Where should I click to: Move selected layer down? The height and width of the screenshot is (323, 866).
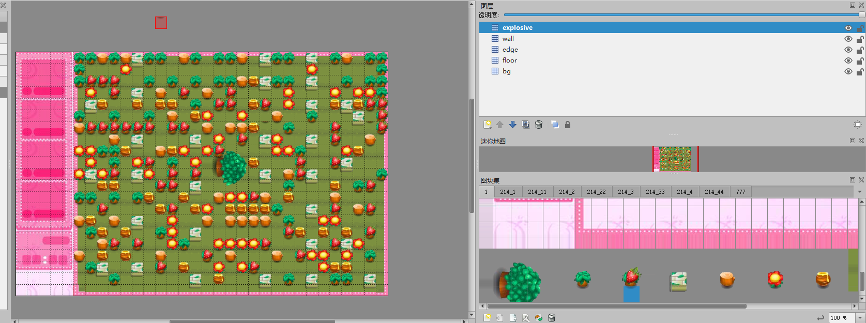[x=513, y=125]
